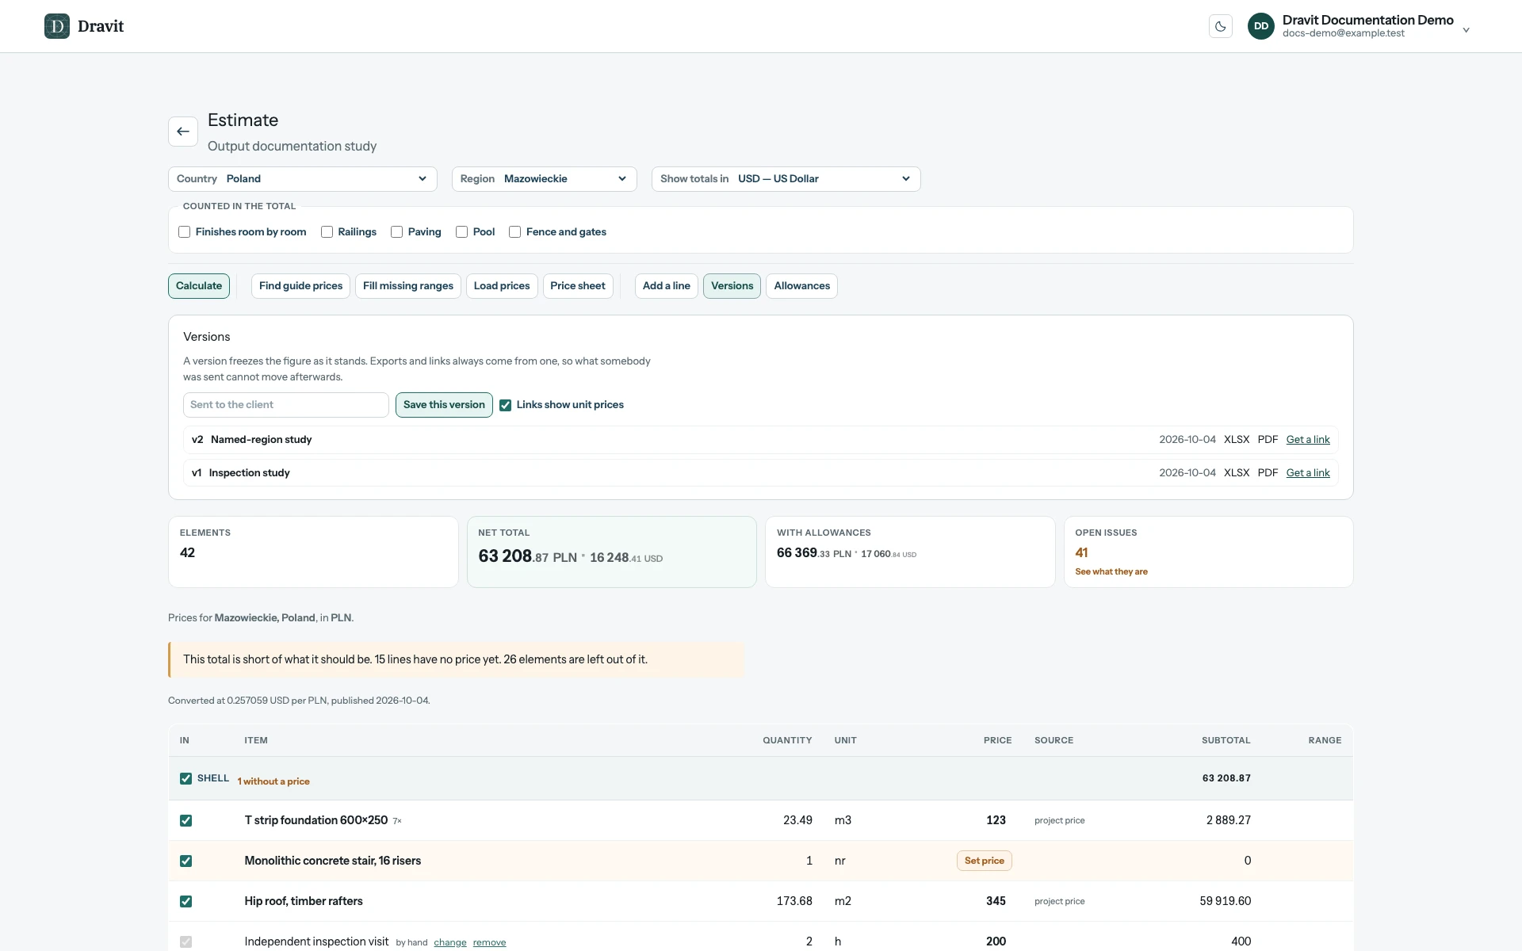Download XLSX for v1 Inspection study
This screenshot has height=951, width=1522.
[1237, 473]
